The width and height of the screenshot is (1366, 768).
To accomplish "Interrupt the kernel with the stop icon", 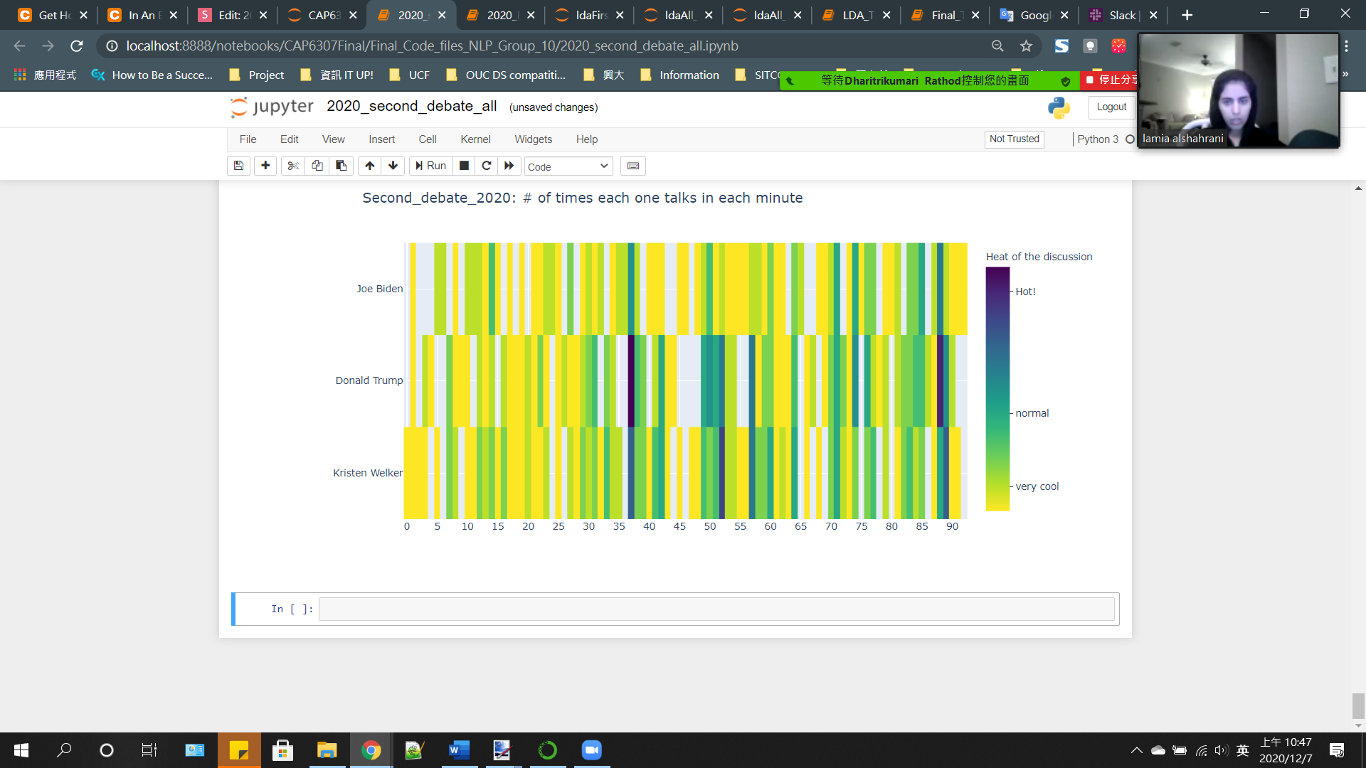I will click(464, 166).
